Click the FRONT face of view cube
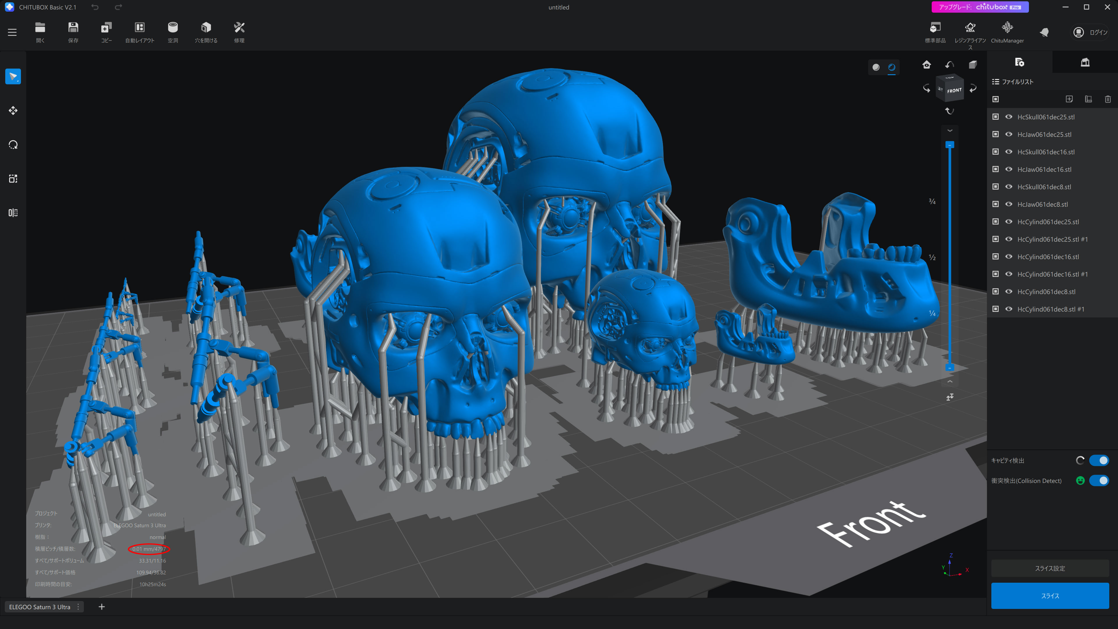The height and width of the screenshot is (629, 1118). (954, 91)
